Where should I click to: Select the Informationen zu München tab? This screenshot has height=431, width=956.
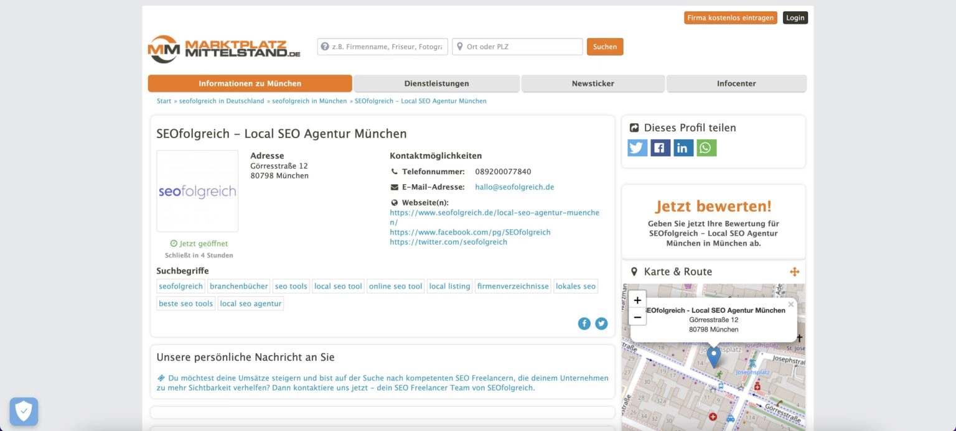pos(250,83)
